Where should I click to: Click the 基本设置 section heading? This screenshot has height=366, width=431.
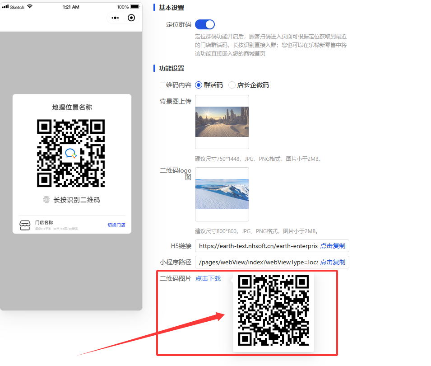coord(171,8)
